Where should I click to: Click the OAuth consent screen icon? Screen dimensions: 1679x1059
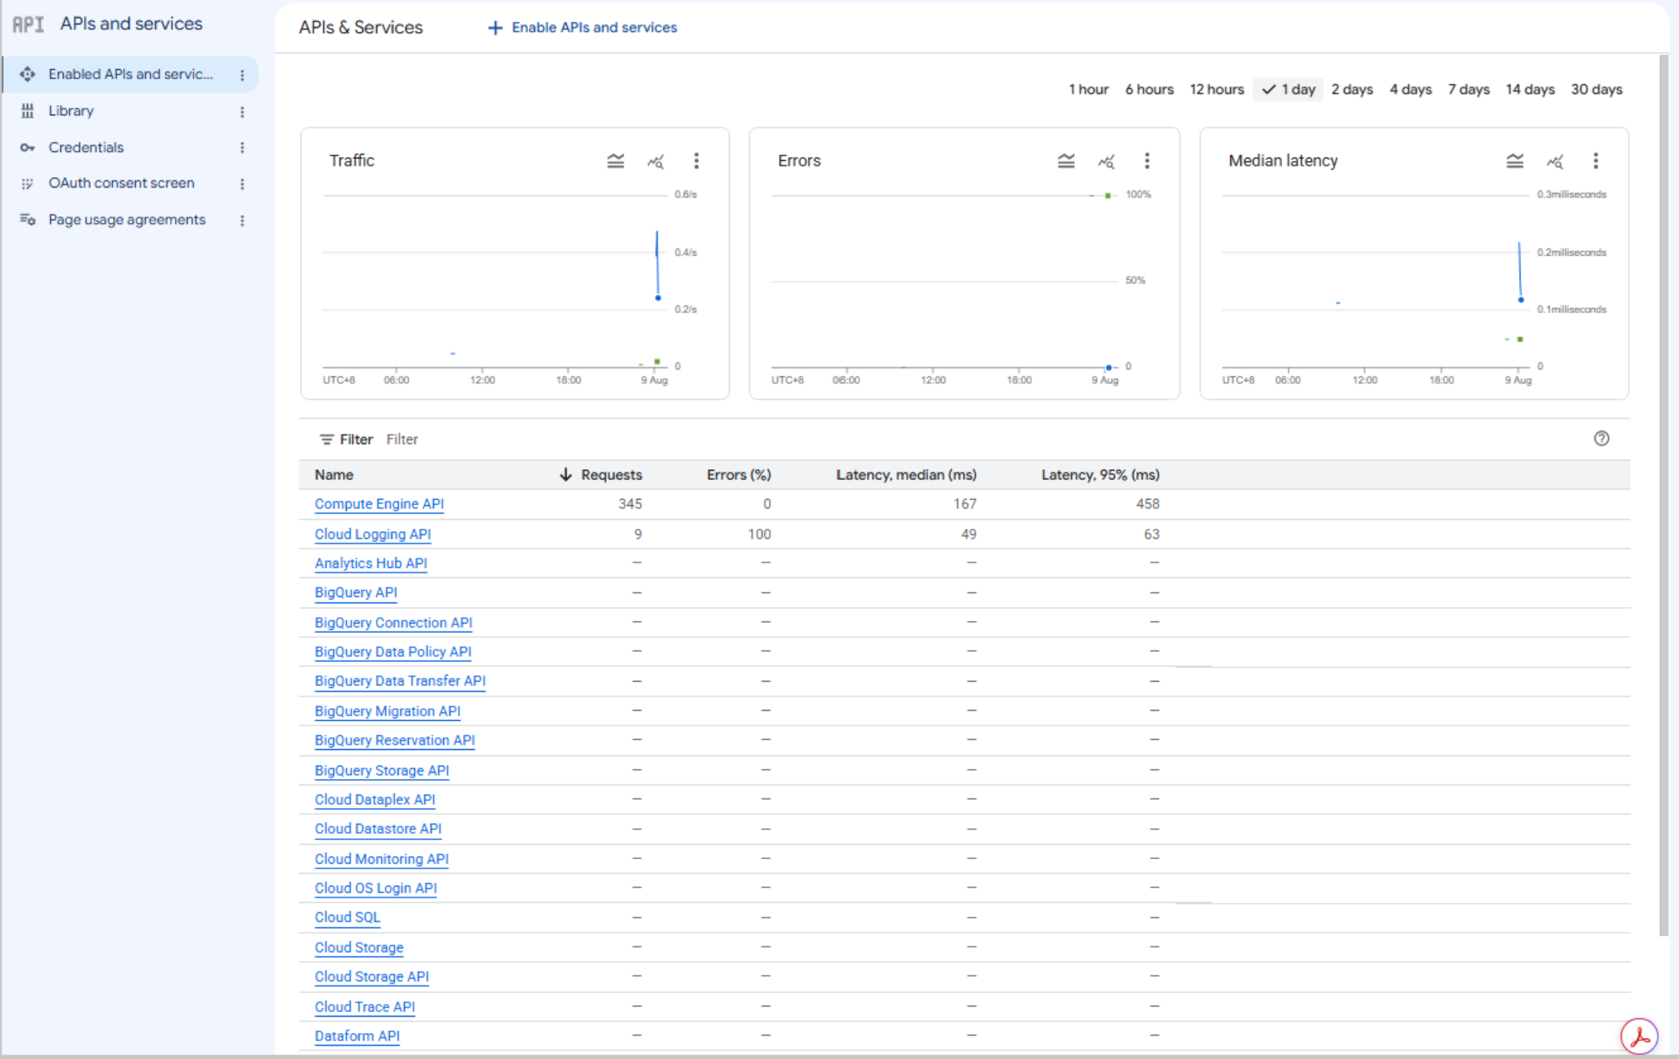pos(27,184)
